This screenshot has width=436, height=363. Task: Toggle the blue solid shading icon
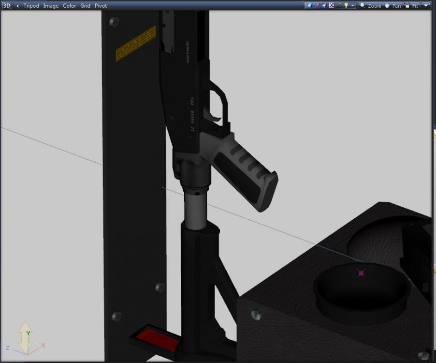click(x=310, y=6)
